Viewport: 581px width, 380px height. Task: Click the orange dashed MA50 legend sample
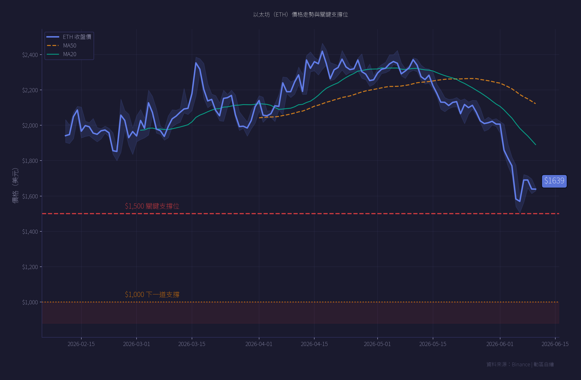point(53,45)
